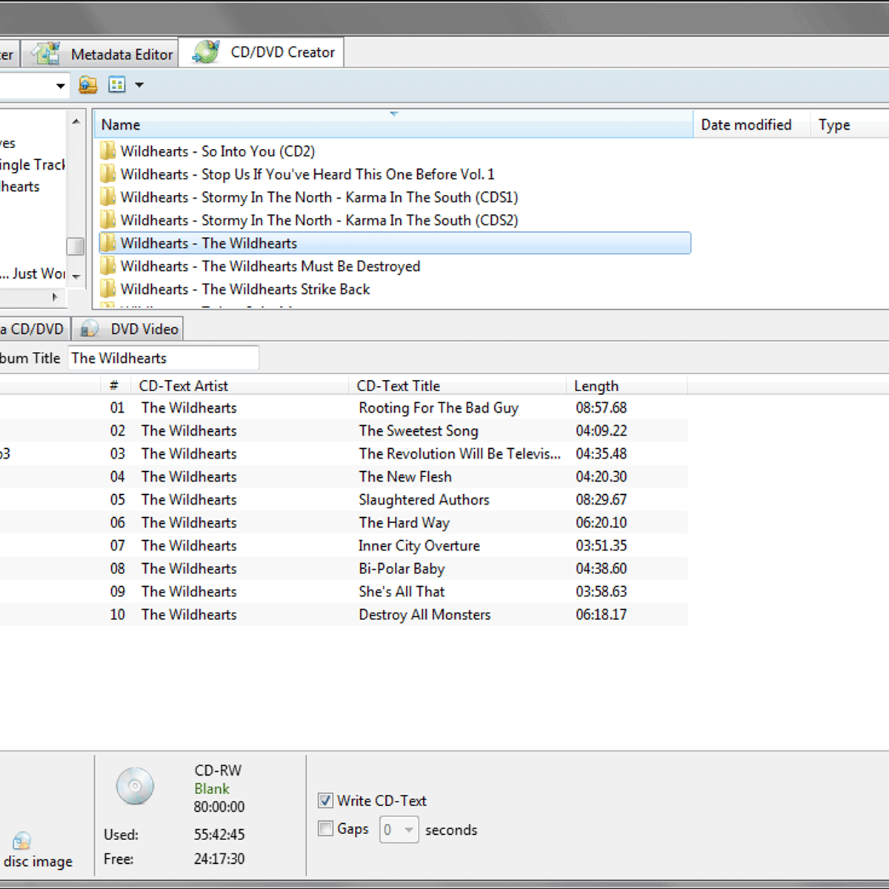Click folder icon of So Into You (CD2)
889x889 pixels.
tap(108, 151)
